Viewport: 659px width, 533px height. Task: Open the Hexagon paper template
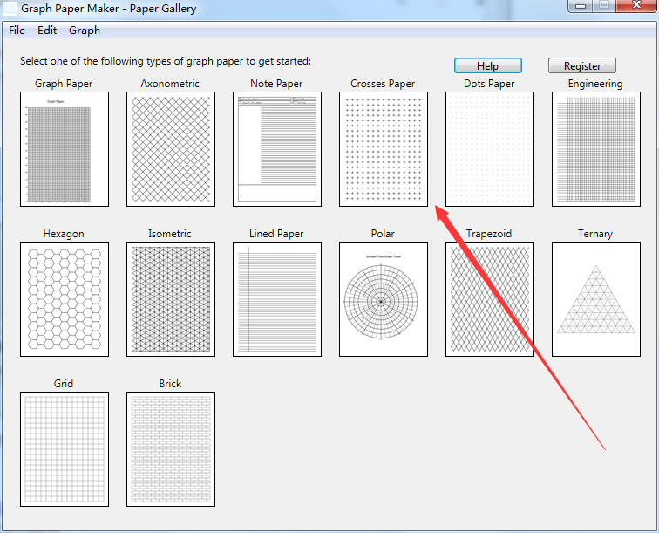(x=64, y=299)
